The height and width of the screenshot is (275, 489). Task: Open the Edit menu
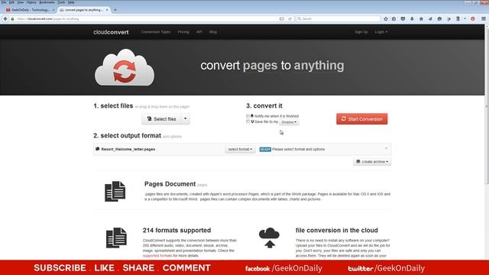click(12, 2)
